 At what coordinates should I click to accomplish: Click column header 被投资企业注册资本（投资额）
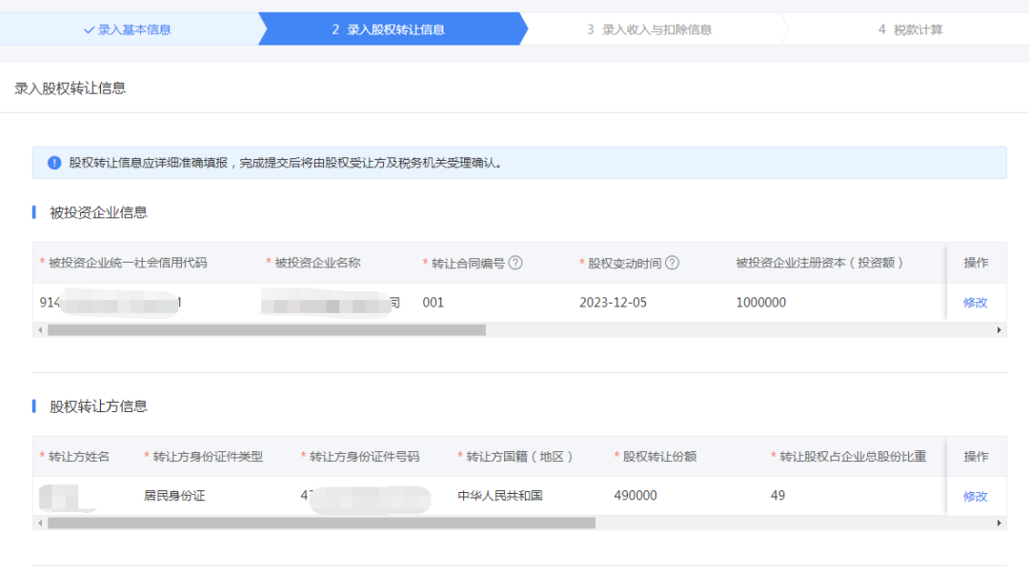(x=819, y=263)
